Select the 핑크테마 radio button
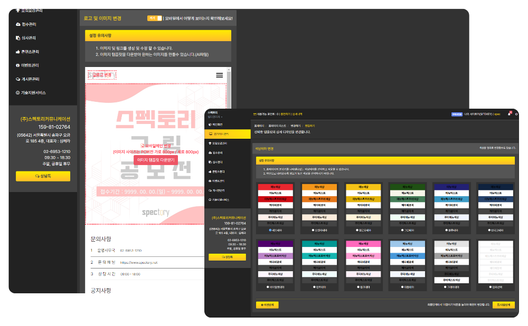 pos(358,287)
